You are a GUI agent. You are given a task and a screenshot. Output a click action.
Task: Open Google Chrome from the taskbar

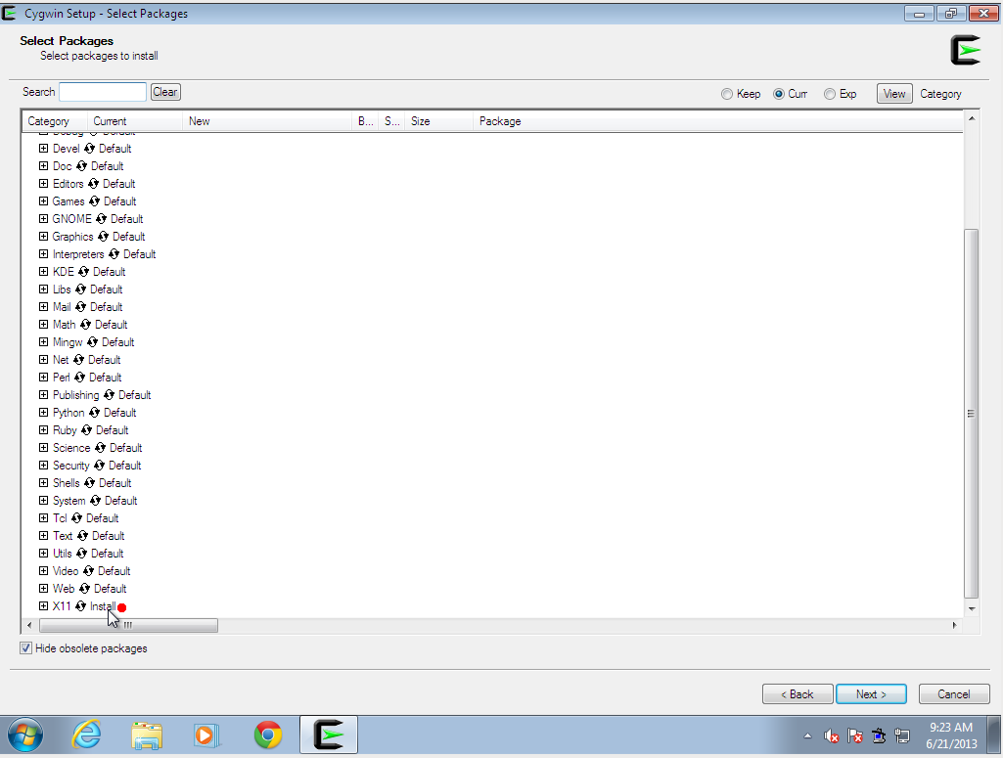tap(268, 735)
